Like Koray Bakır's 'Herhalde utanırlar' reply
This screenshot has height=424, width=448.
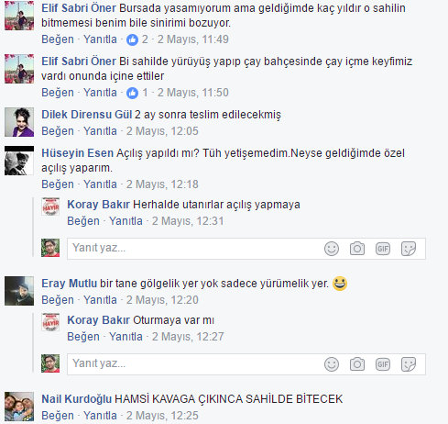83,221
